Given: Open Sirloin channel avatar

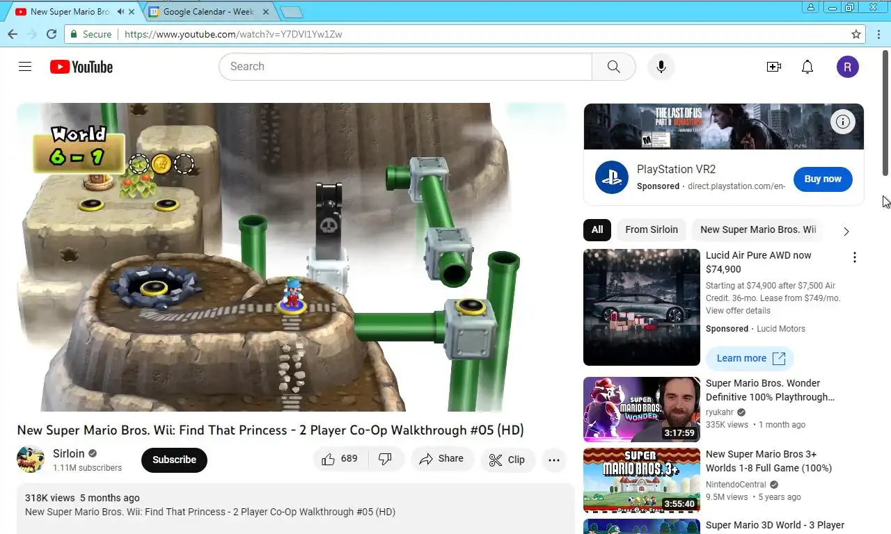Looking at the screenshot, I should click(x=31, y=460).
